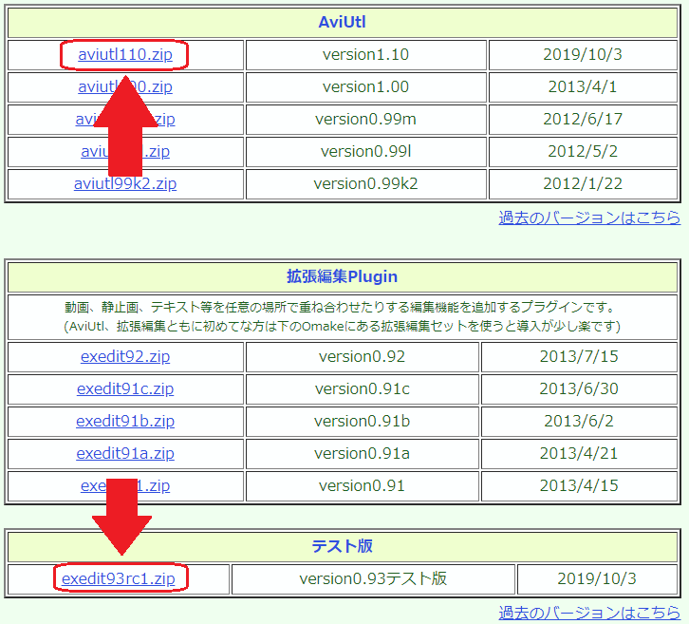
Task: Click the date 2012/1/22
Action: [x=583, y=184]
